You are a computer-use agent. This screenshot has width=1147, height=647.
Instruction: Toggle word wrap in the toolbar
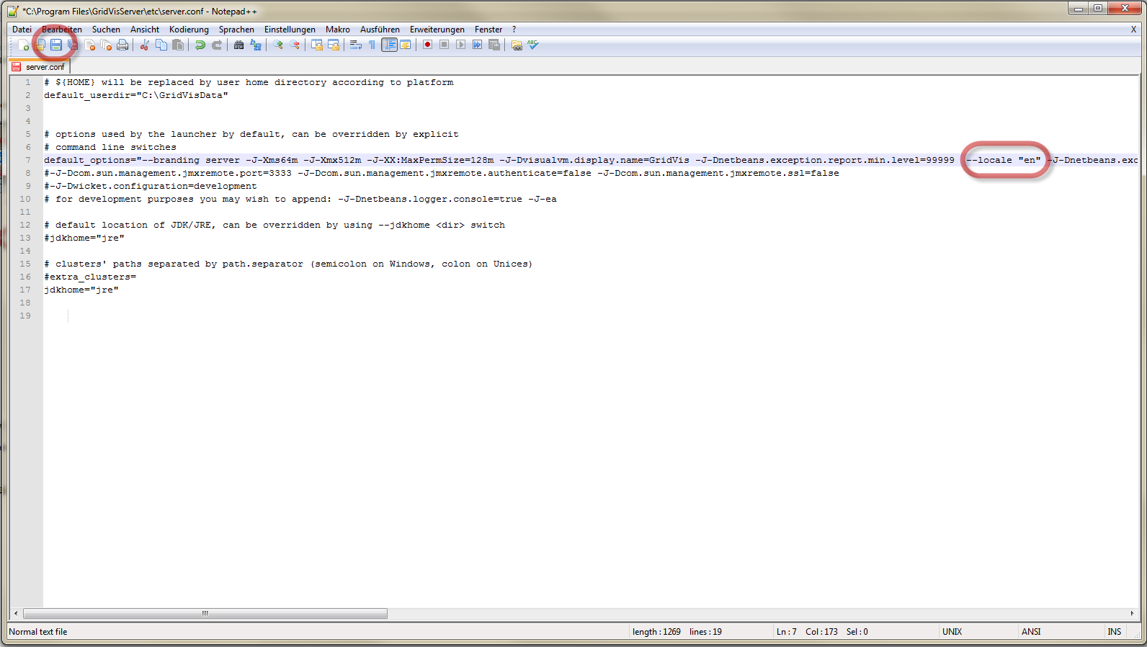pyautogui.click(x=356, y=45)
